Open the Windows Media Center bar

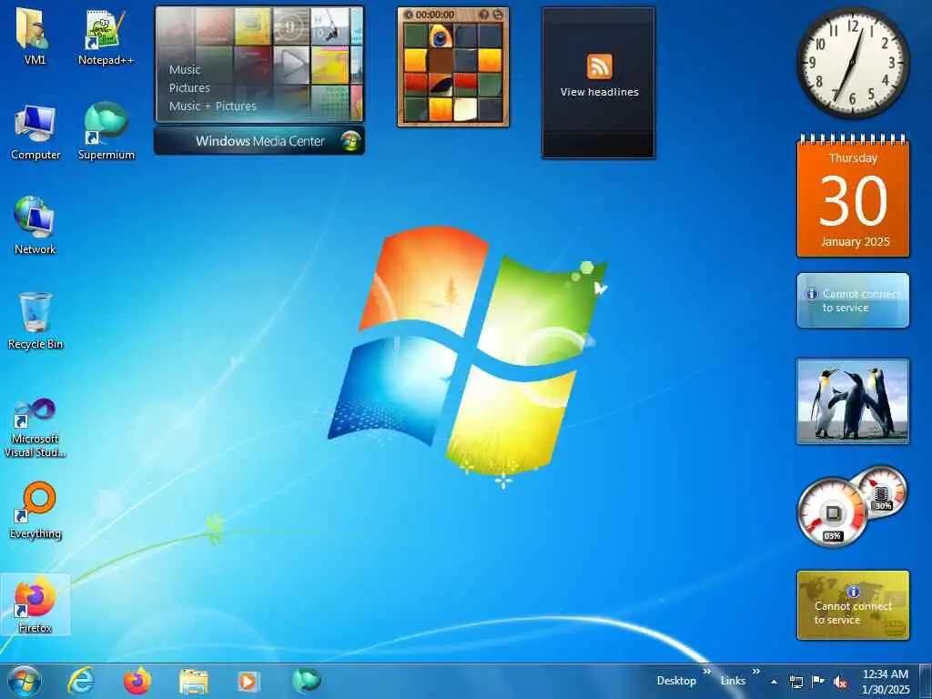[x=259, y=141]
